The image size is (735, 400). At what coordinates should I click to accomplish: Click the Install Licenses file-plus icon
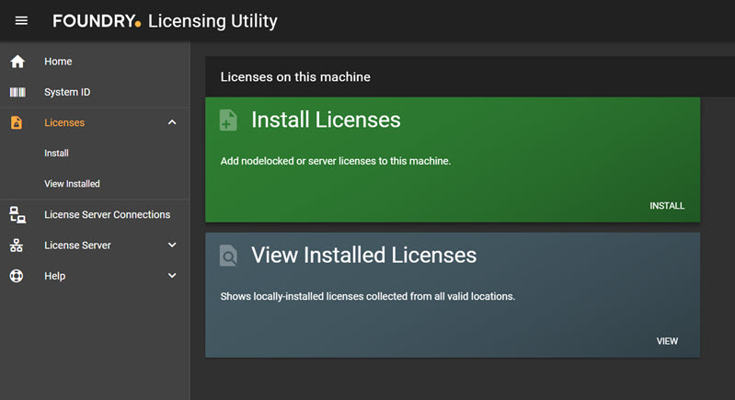228,120
